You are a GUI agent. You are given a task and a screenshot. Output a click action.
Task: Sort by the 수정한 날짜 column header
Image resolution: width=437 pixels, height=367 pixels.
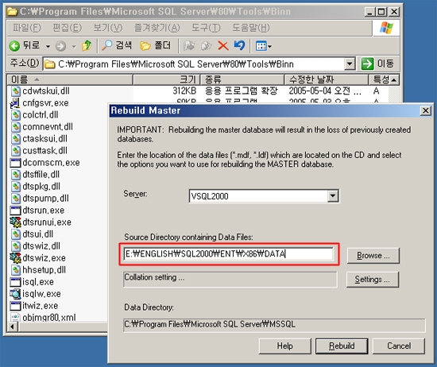327,79
